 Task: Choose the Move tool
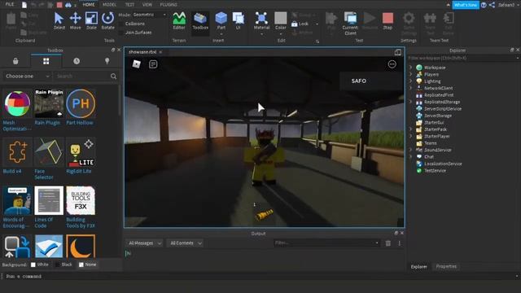tap(76, 20)
